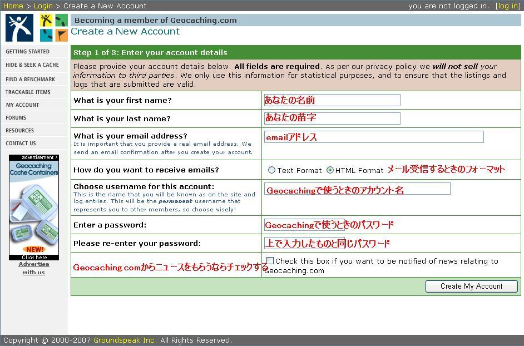524x346 pixels.
Task: Focus the username input field
Action: (x=357, y=189)
